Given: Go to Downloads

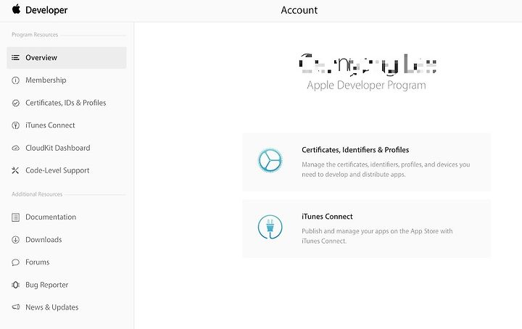Looking at the screenshot, I should pyautogui.click(x=43, y=240).
